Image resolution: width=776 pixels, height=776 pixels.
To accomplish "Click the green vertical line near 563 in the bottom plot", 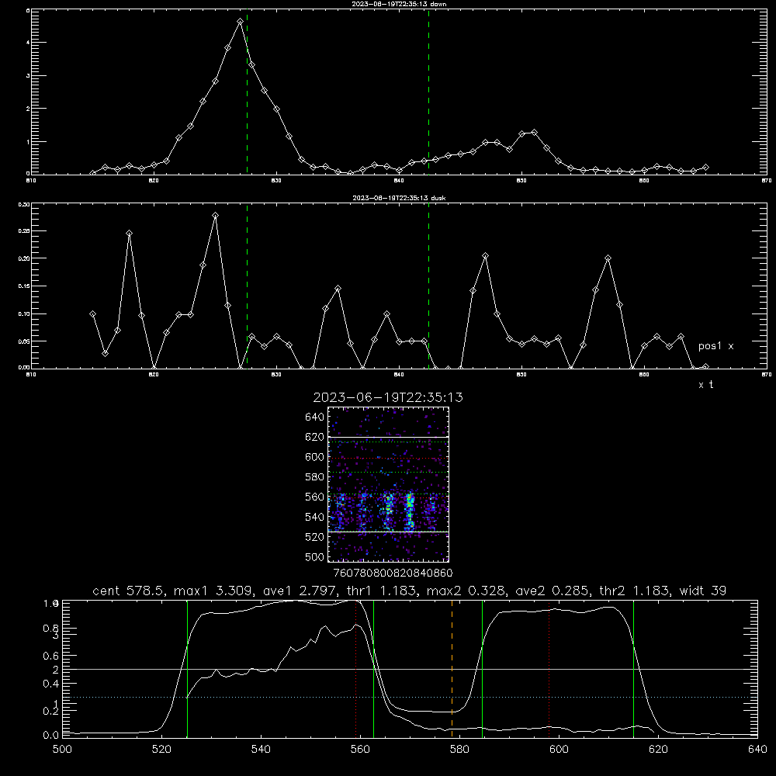I will coord(374,668).
